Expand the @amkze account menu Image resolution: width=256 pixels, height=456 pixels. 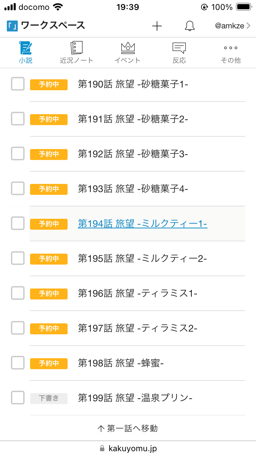click(x=233, y=26)
